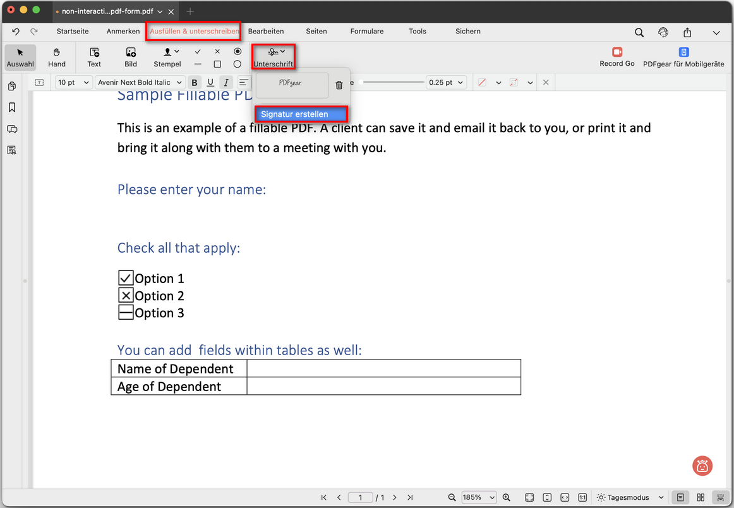Click the undo arrow

tap(16, 32)
